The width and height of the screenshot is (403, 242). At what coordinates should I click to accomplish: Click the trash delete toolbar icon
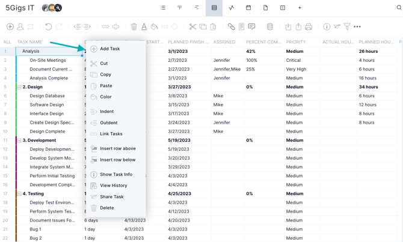point(134,26)
